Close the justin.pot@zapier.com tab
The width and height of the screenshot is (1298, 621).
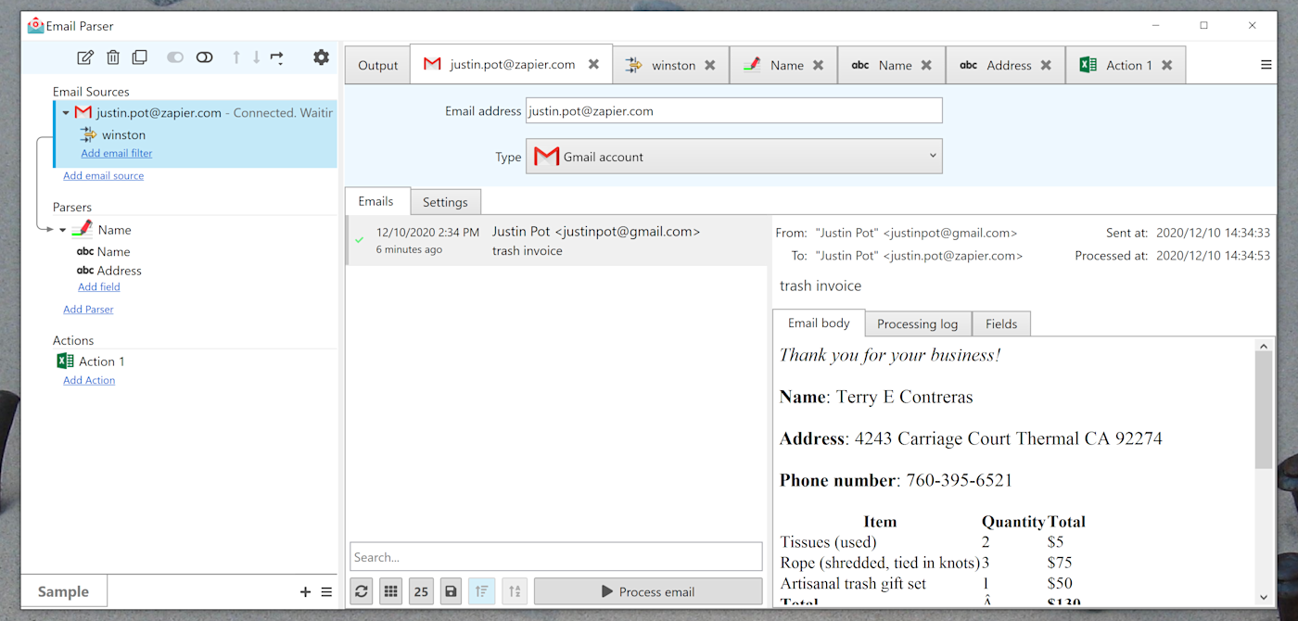[593, 65]
